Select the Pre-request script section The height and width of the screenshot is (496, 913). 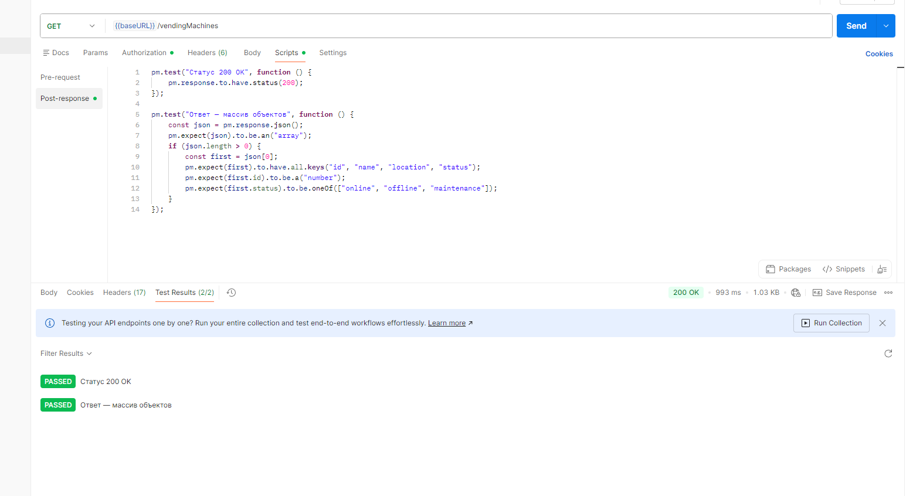click(x=60, y=77)
